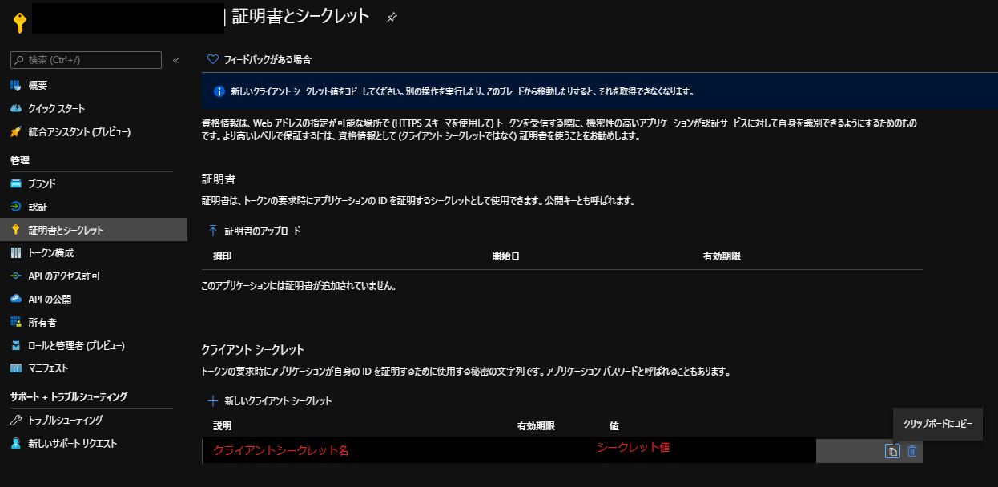Click the pin icon beside the page title
The image size is (998, 487).
[x=391, y=17]
